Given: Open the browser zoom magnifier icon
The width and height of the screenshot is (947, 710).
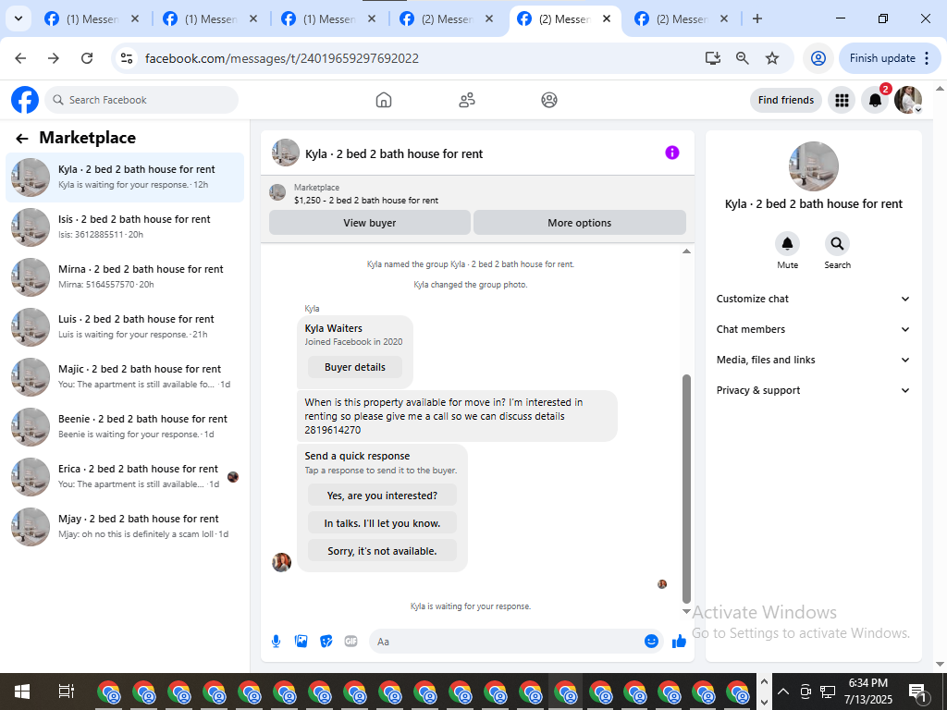Looking at the screenshot, I should coord(743,58).
